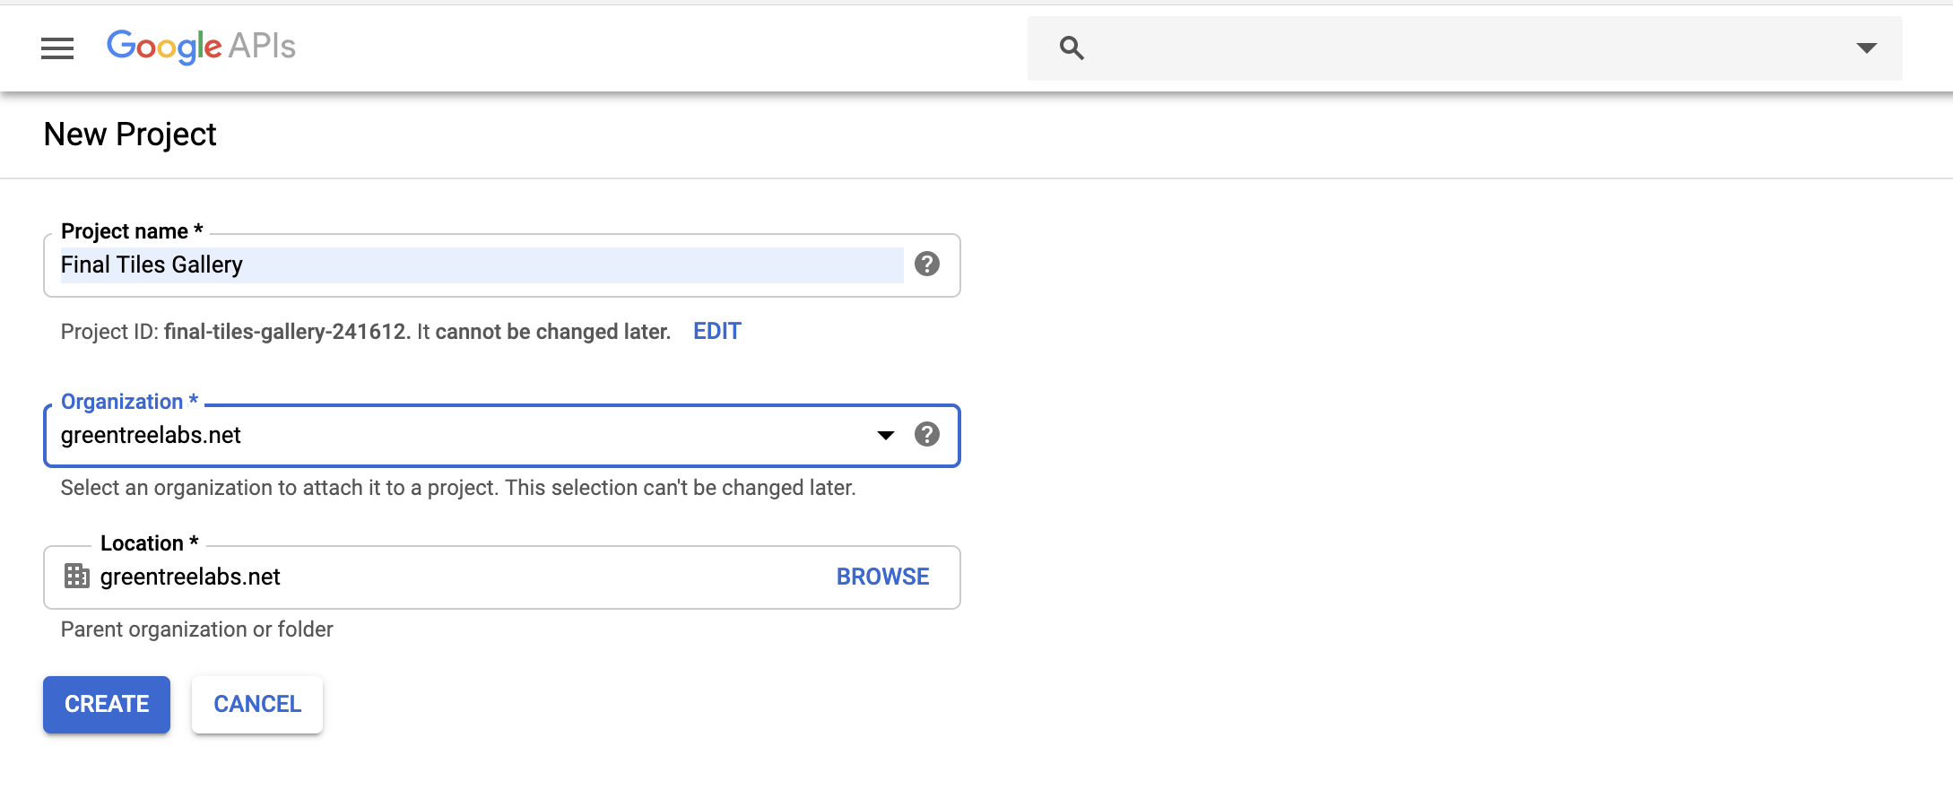
Task: Expand the Organization dropdown arrow
Action: tap(886, 436)
